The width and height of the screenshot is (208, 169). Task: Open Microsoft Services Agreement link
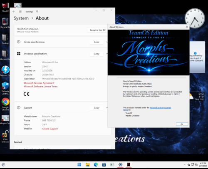click(39, 83)
